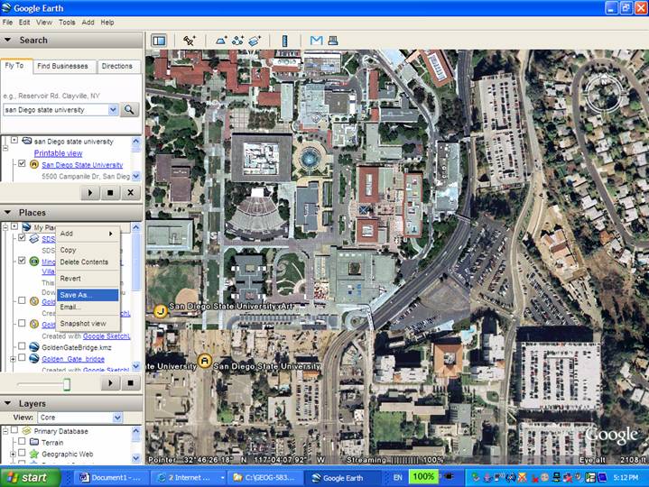This screenshot has width=649, height=487.
Task: Uncheck the Ming item checkbox in Places
Action: 22,261
